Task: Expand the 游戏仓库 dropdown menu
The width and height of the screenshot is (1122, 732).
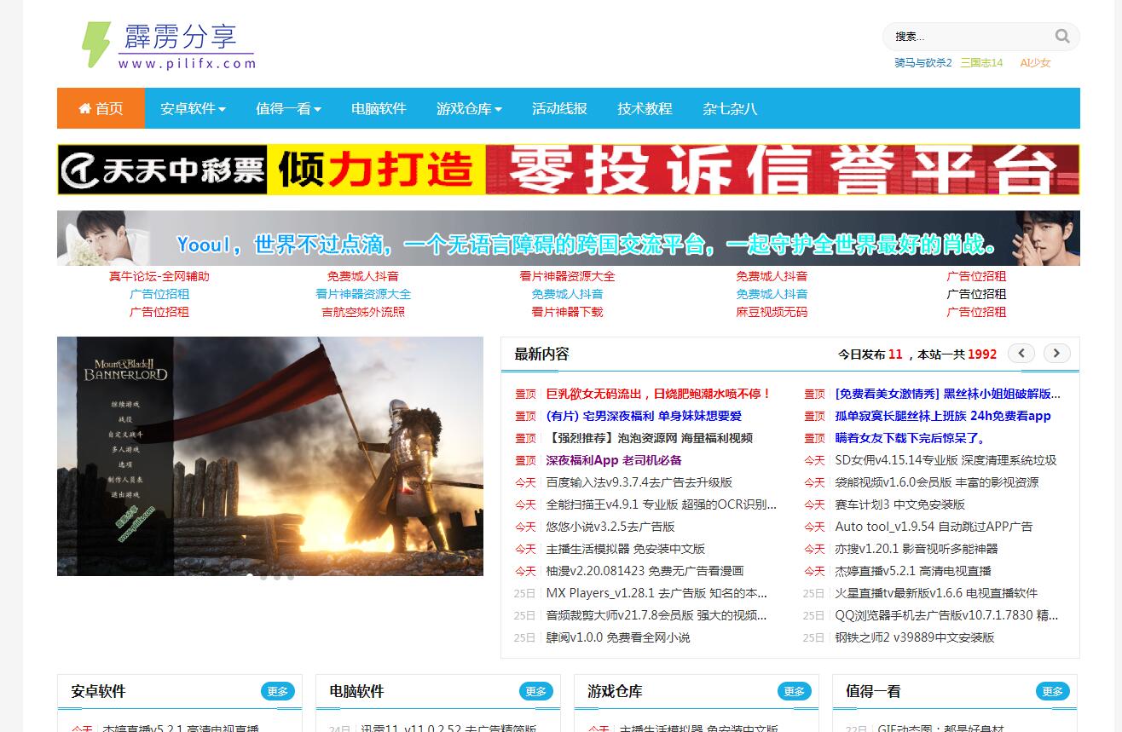Action: tap(469, 108)
